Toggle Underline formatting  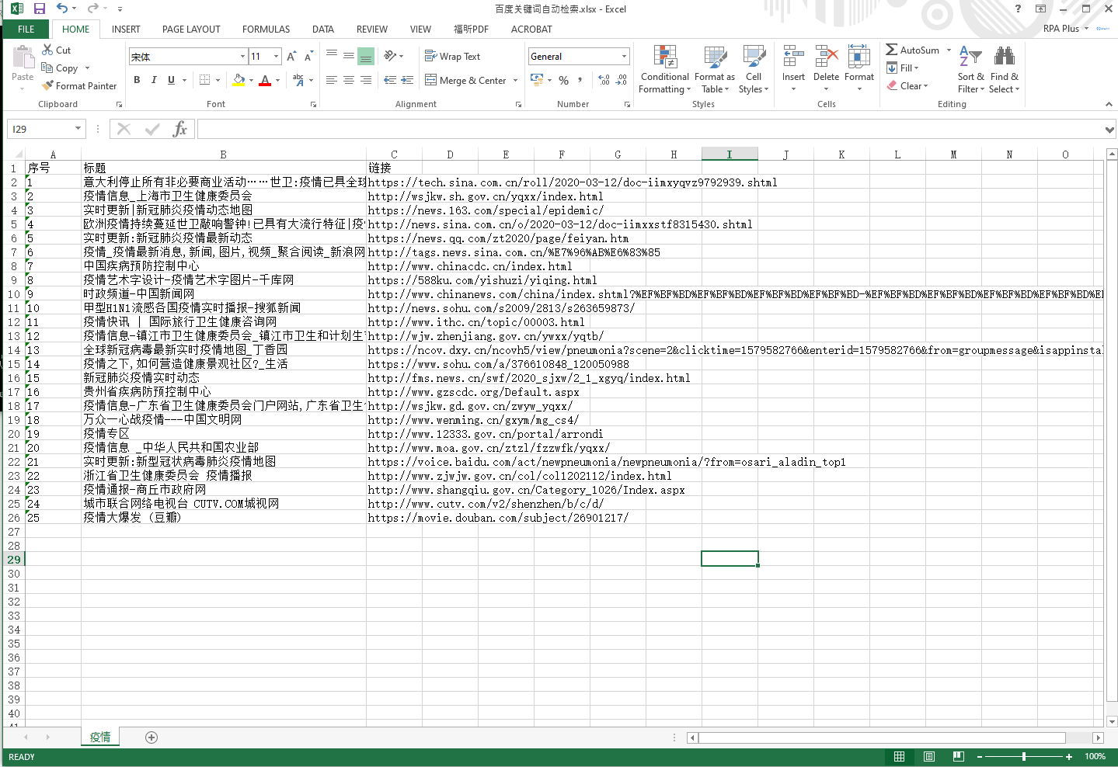coord(171,80)
